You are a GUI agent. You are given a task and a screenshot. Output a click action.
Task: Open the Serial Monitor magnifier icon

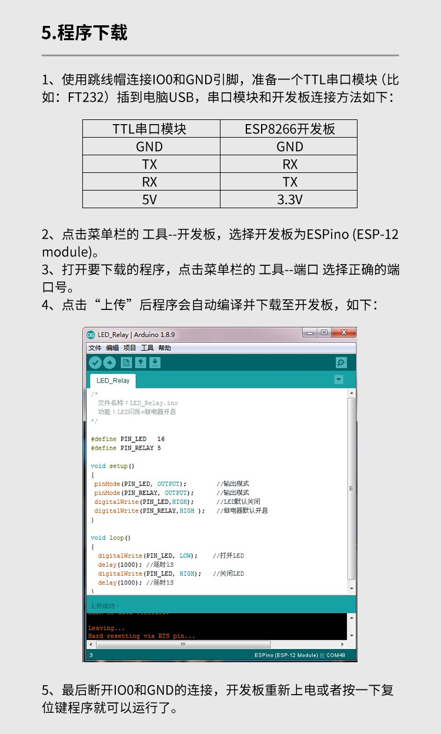(x=341, y=363)
